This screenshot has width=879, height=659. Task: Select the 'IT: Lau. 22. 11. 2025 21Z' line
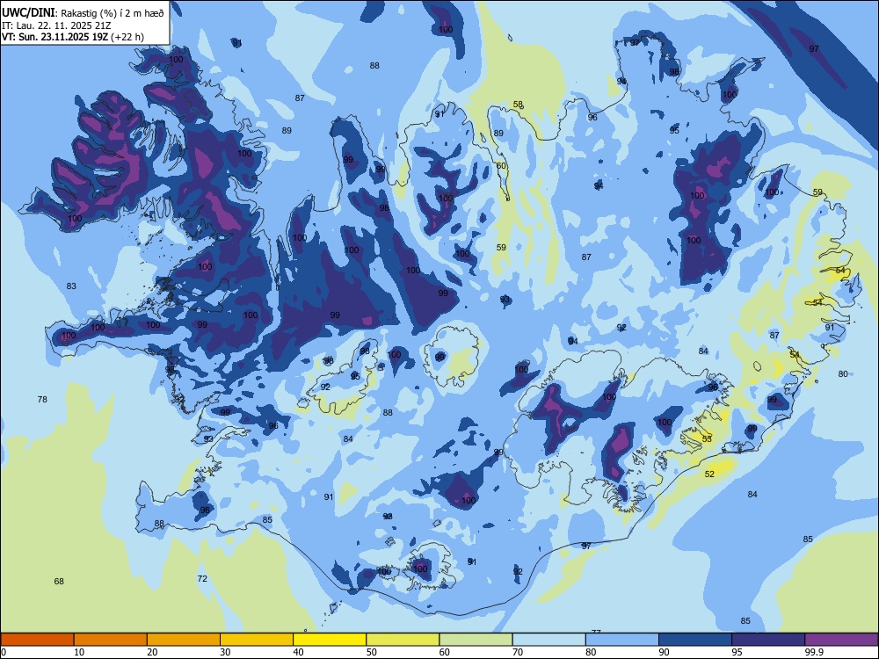58,25
